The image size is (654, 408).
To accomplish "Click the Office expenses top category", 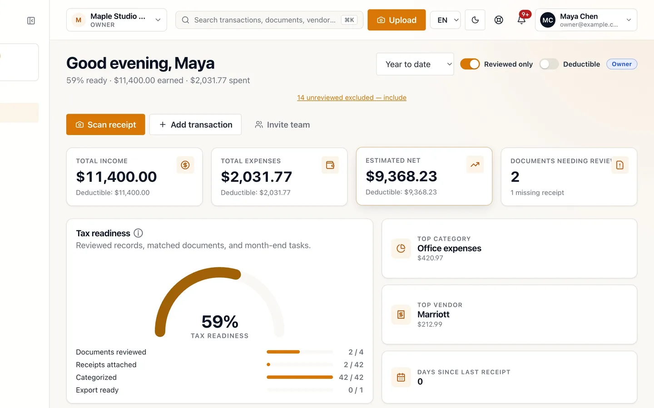I will (449, 248).
